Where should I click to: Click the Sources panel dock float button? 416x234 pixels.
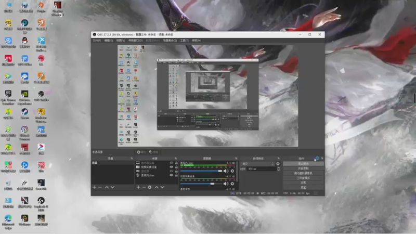[x=176, y=159]
